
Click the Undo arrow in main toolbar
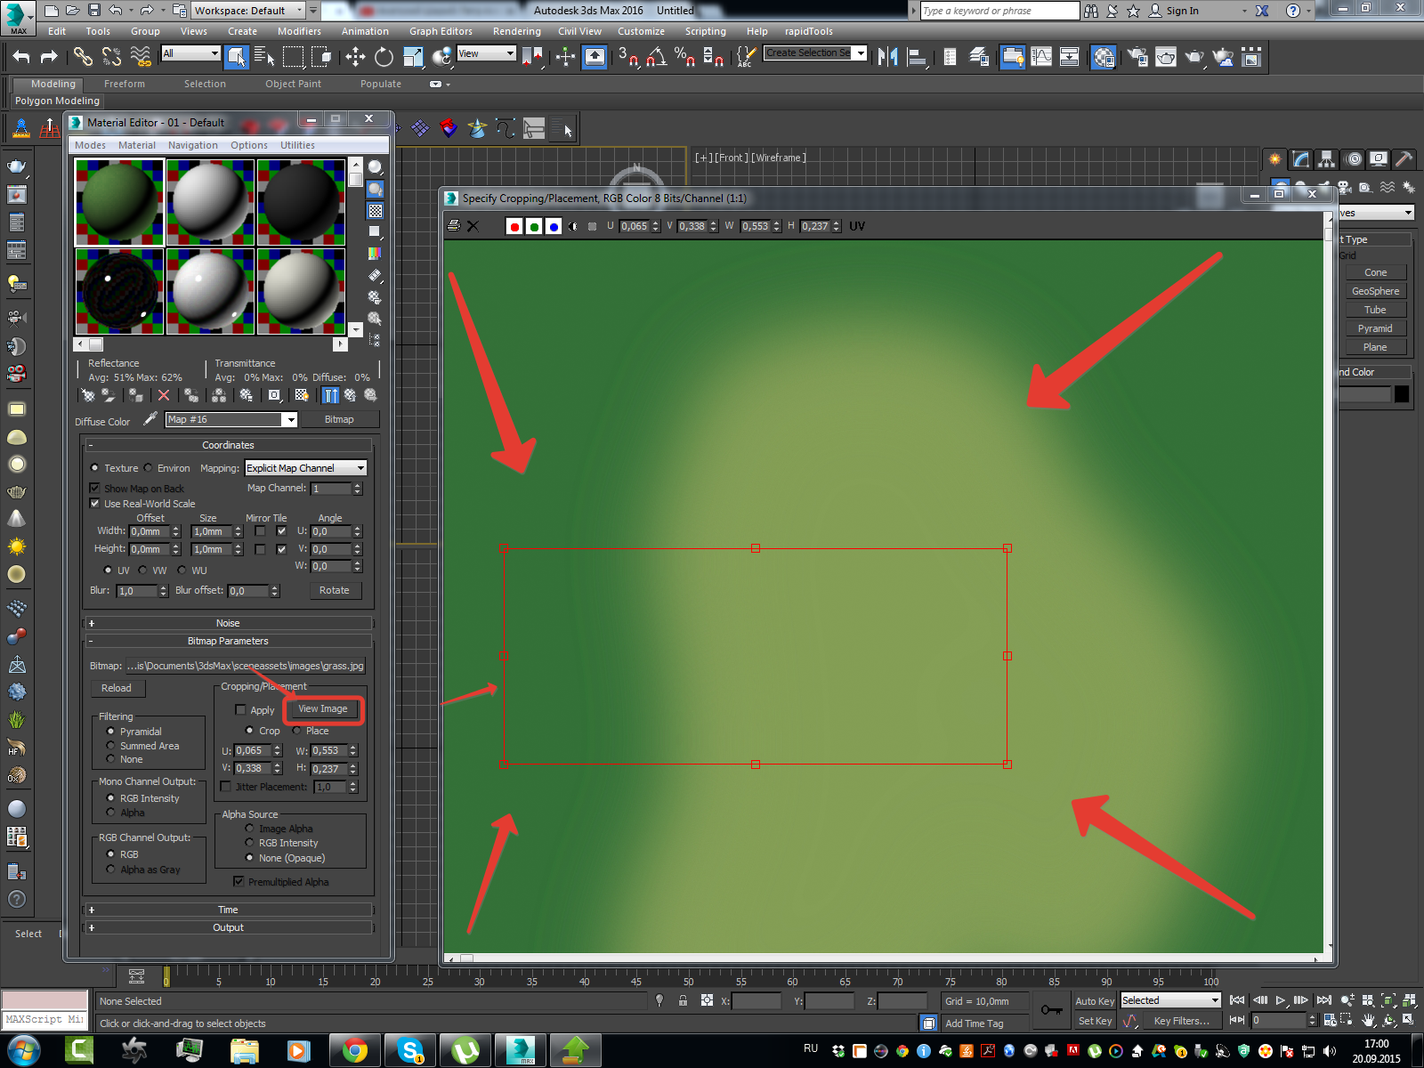click(21, 57)
